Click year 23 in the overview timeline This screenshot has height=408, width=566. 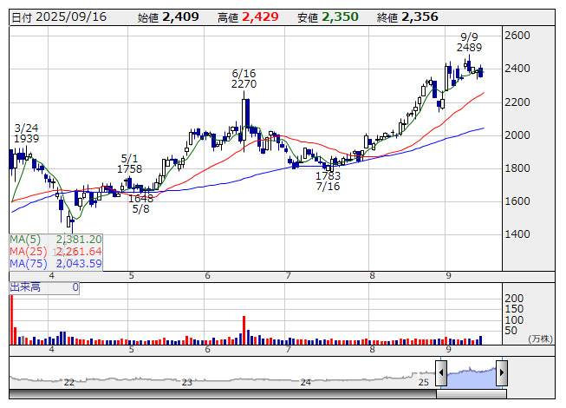click(x=187, y=382)
